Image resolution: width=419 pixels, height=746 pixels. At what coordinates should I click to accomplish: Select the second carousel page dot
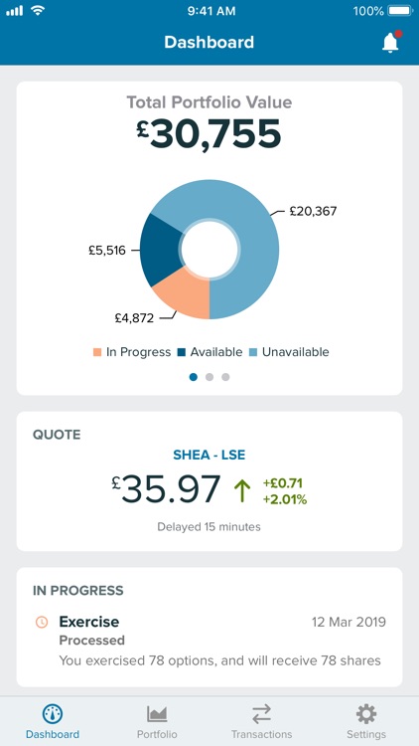click(209, 377)
